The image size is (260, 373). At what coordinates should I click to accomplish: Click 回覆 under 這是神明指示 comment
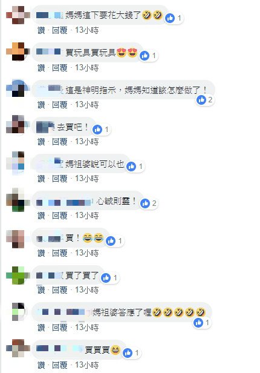point(60,105)
